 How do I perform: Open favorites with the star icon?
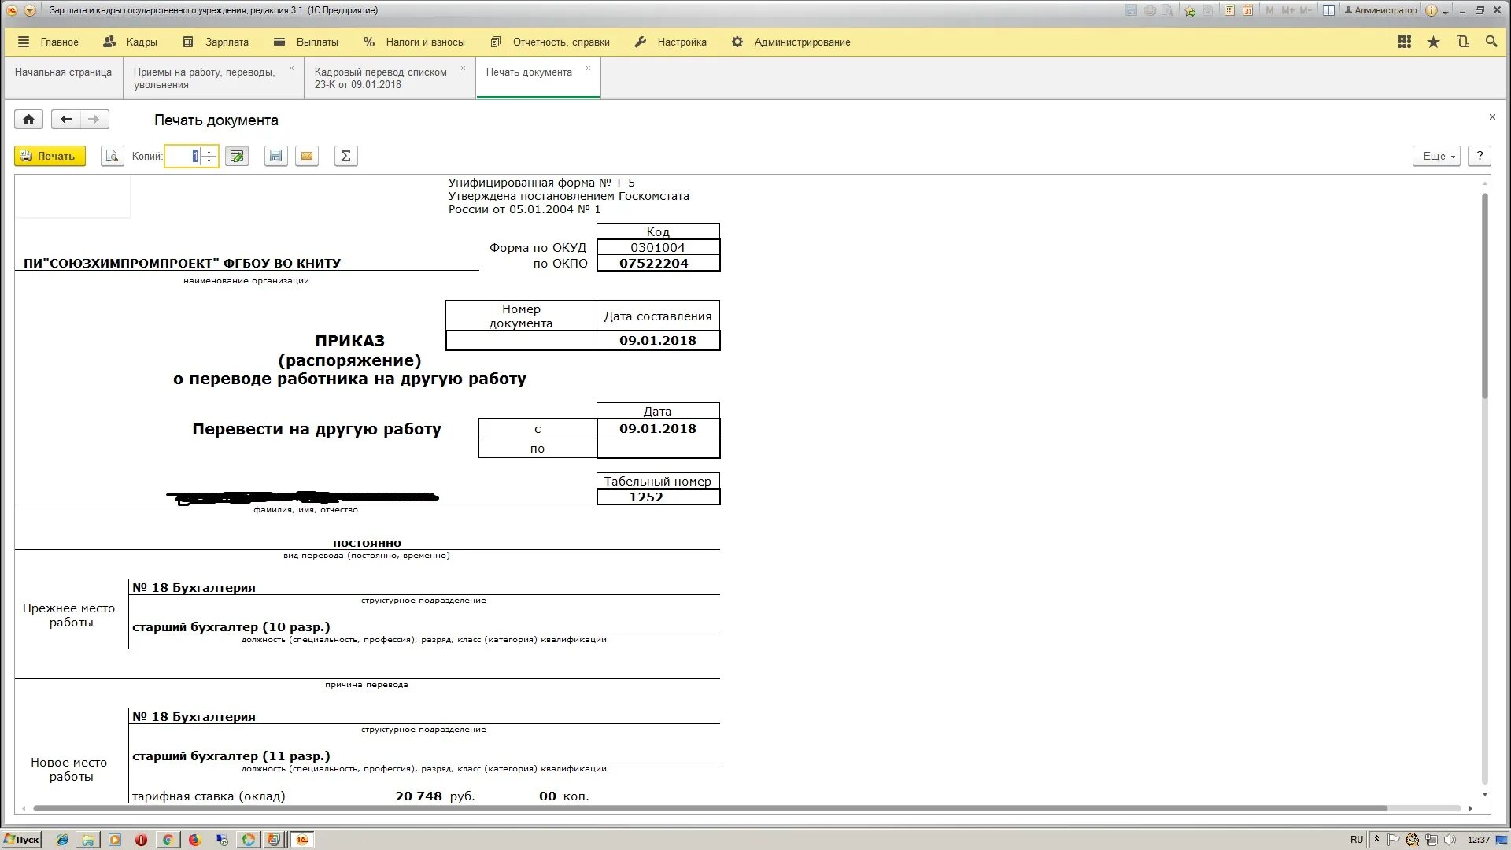pyautogui.click(x=1433, y=42)
